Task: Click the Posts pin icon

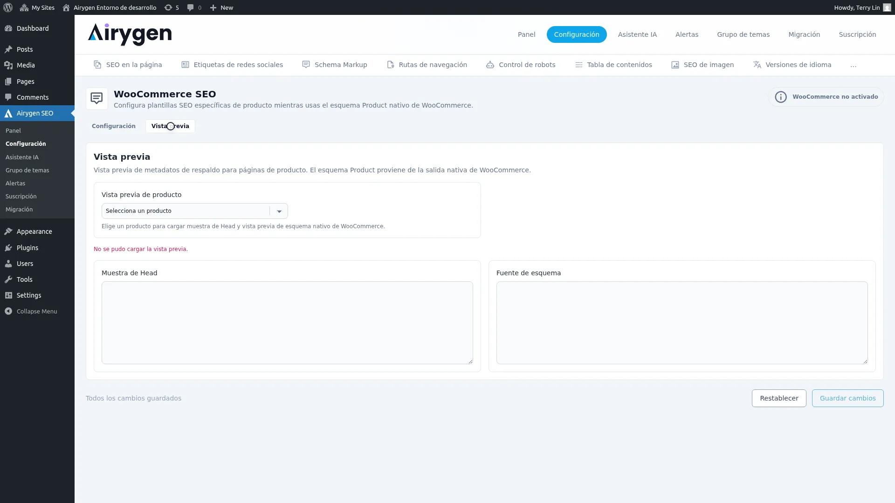Action: click(8, 49)
